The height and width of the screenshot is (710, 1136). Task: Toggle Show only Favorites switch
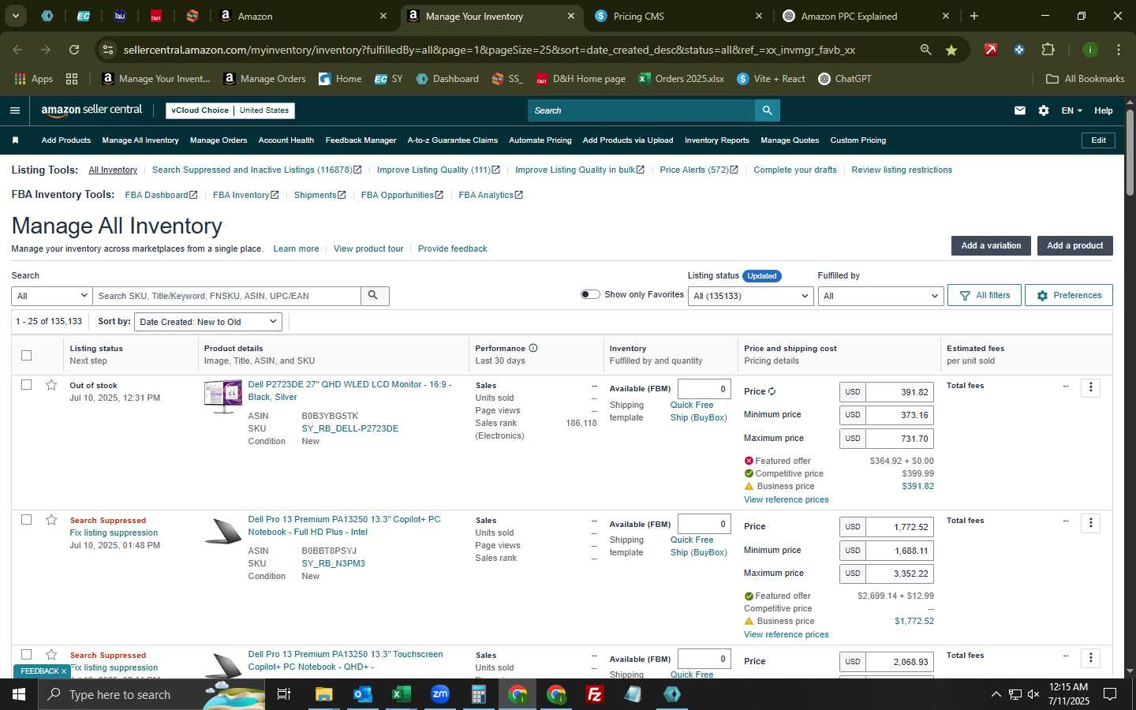[590, 294]
